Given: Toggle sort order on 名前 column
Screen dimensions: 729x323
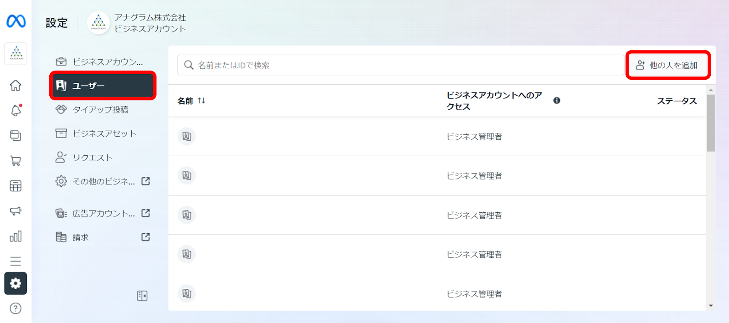Looking at the screenshot, I should (201, 101).
